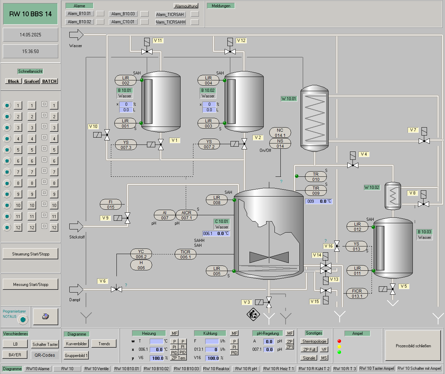Click the solenoid valve V 11 symbol
The image size is (445, 374).
pyautogui.click(x=147, y=52)
